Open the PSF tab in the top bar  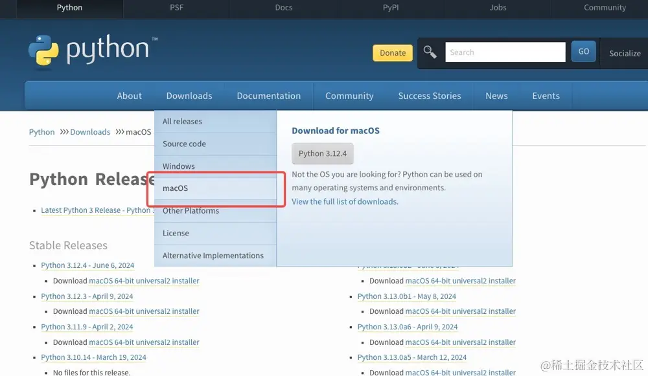coord(176,8)
